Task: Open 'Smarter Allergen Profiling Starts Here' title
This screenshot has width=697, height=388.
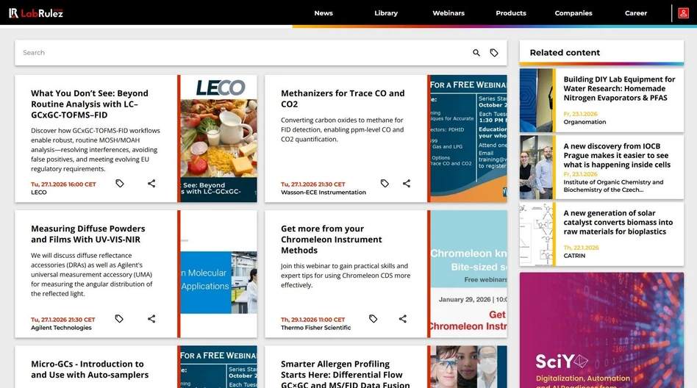Action: click(346, 374)
